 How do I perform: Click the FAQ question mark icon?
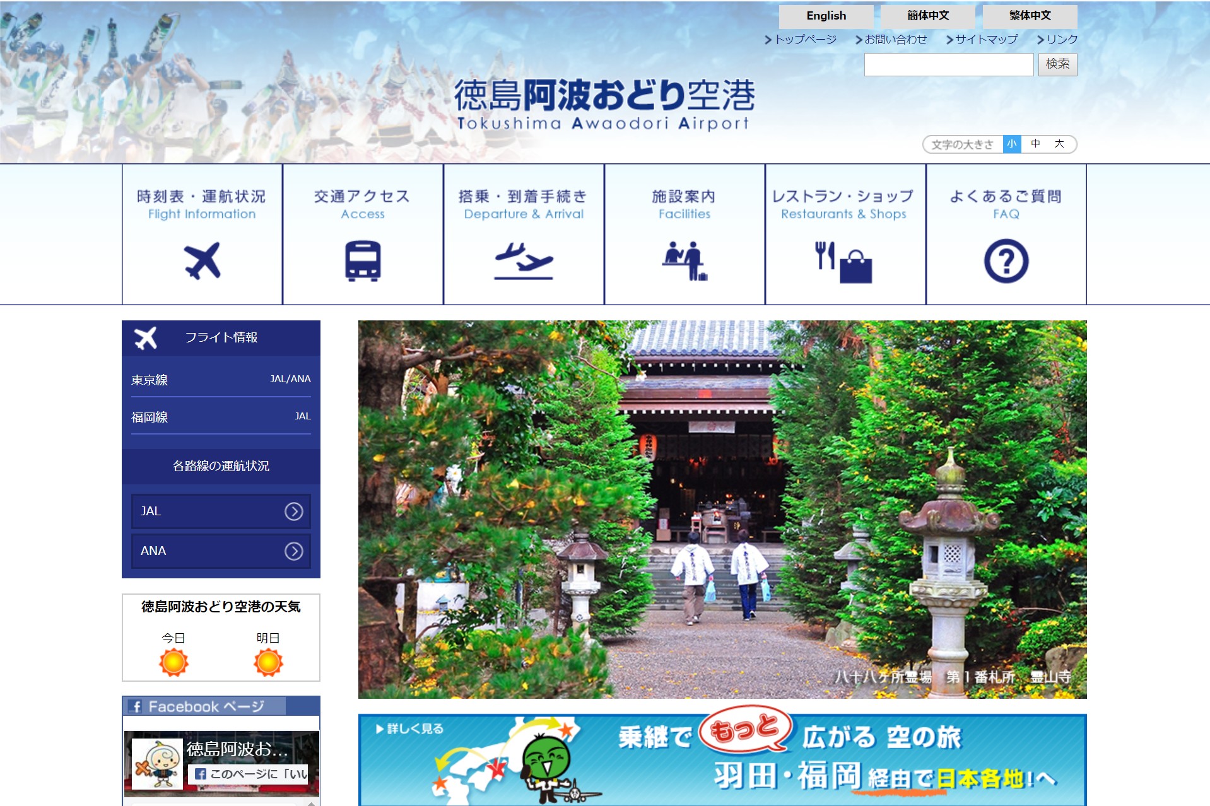(x=1006, y=260)
